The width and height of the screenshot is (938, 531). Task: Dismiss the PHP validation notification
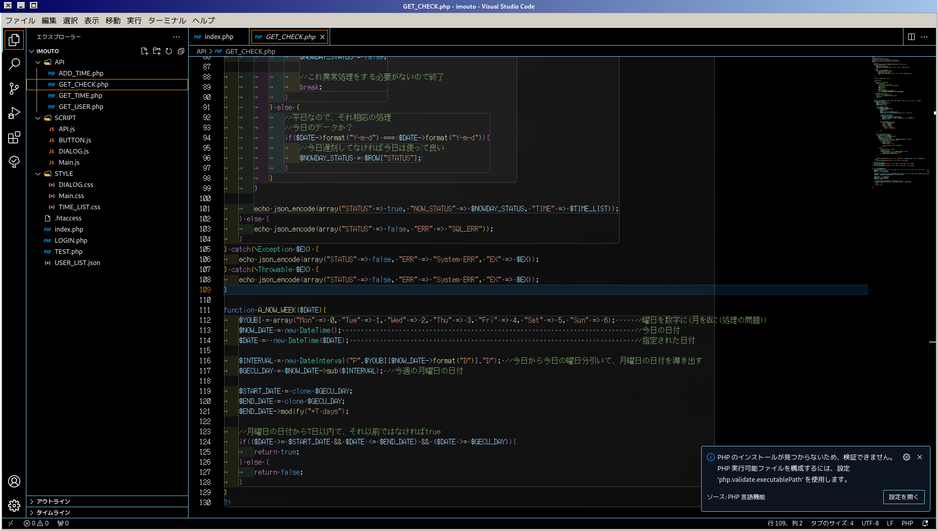(x=920, y=457)
